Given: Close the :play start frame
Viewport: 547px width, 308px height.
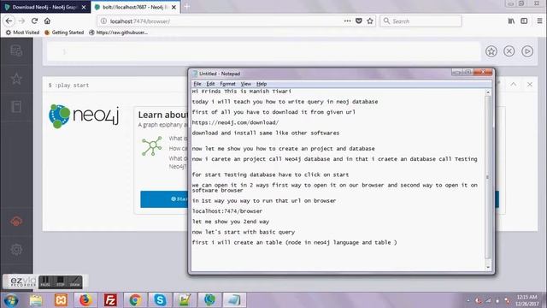Looking at the screenshot, I should pos(530,85).
